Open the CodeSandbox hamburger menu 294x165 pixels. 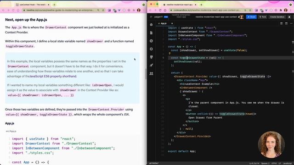point(151,17)
